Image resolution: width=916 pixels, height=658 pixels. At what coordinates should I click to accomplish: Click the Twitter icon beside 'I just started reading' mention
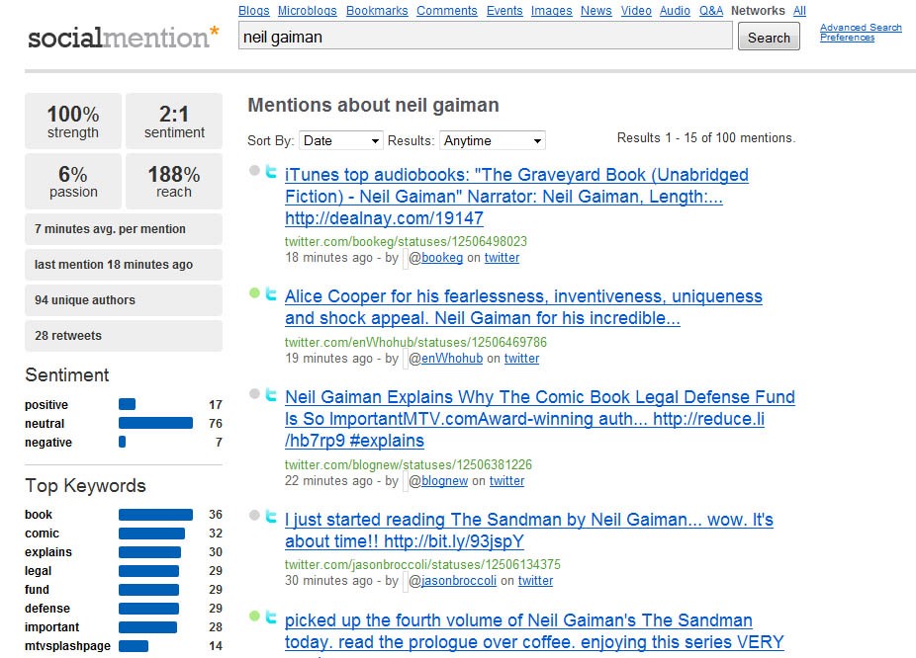271,516
